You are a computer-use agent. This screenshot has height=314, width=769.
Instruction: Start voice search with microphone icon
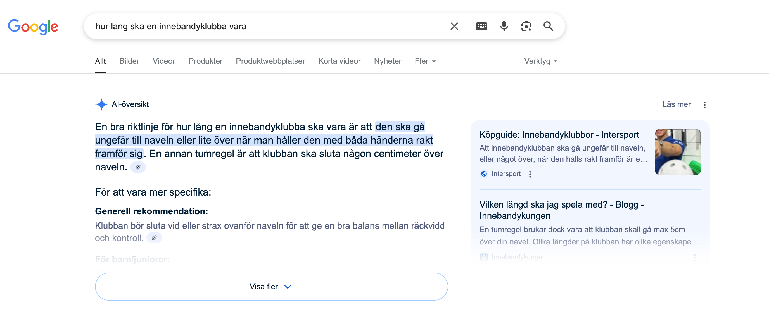pyautogui.click(x=504, y=26)
